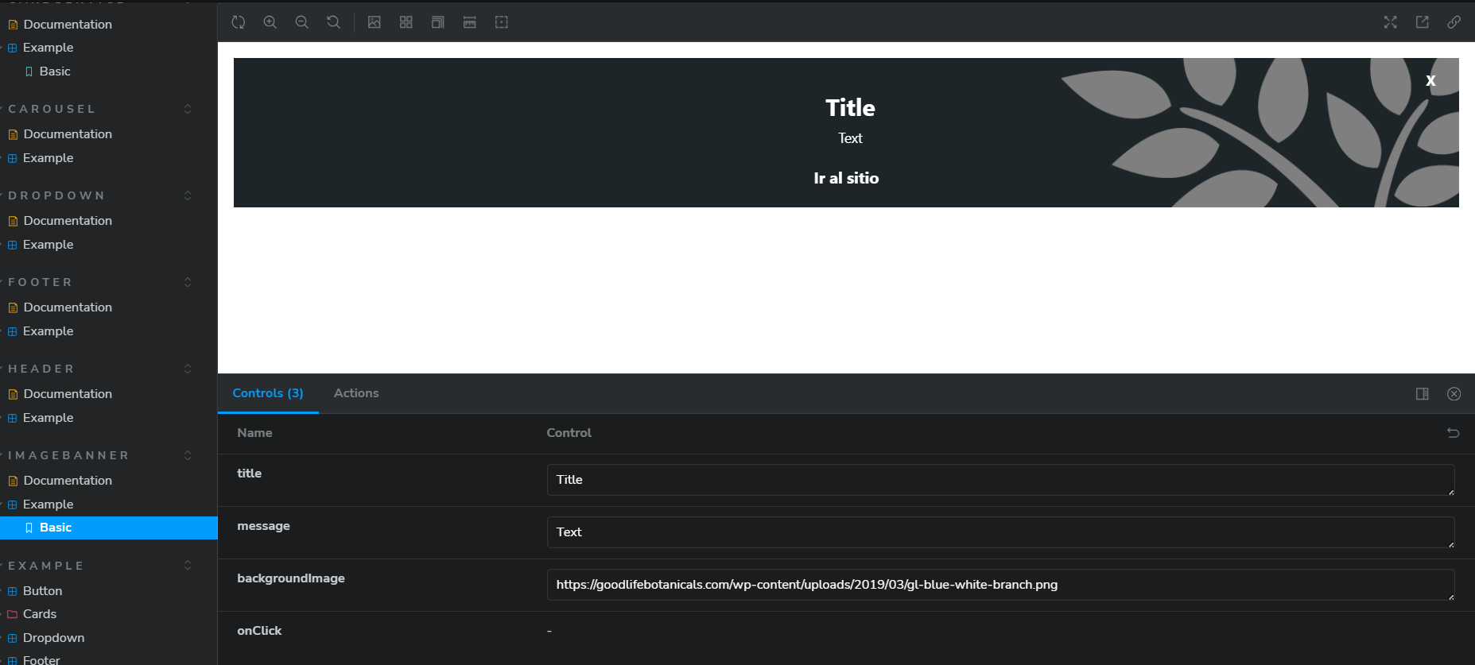
Task: Change addons panel orientation icon
Action: click(1423, 394)
